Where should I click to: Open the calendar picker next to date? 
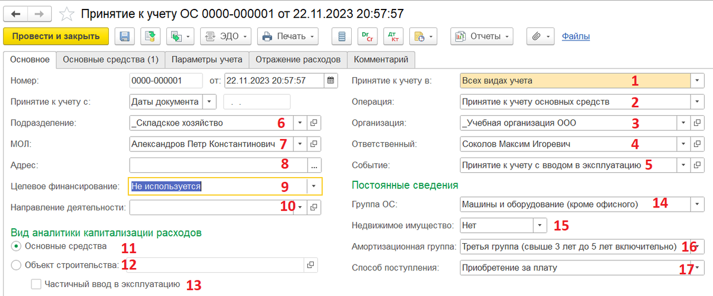[331, 80]
